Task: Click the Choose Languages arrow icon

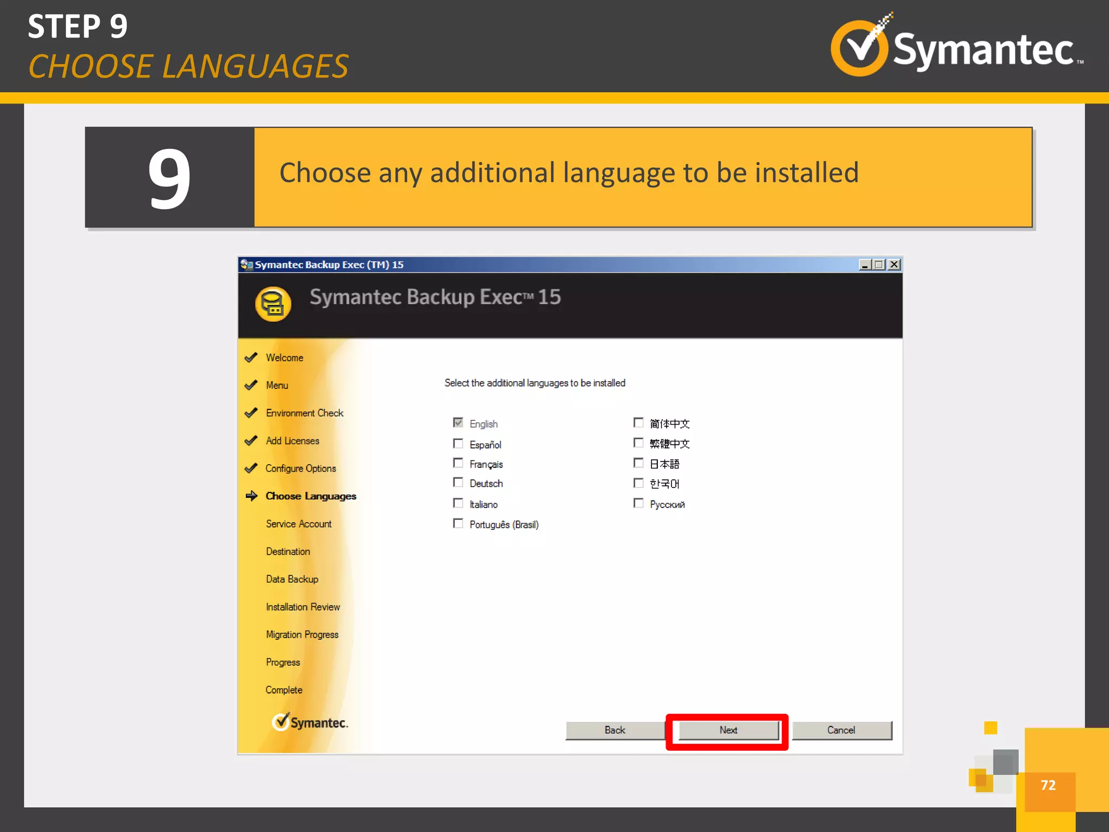Action: tap(251, 496)
